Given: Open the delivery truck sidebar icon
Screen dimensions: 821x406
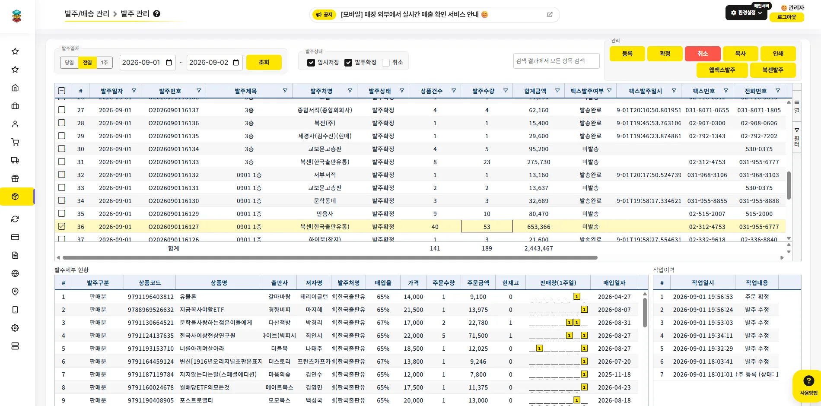Looking at the screenshot, I should [x=15, y=160].
